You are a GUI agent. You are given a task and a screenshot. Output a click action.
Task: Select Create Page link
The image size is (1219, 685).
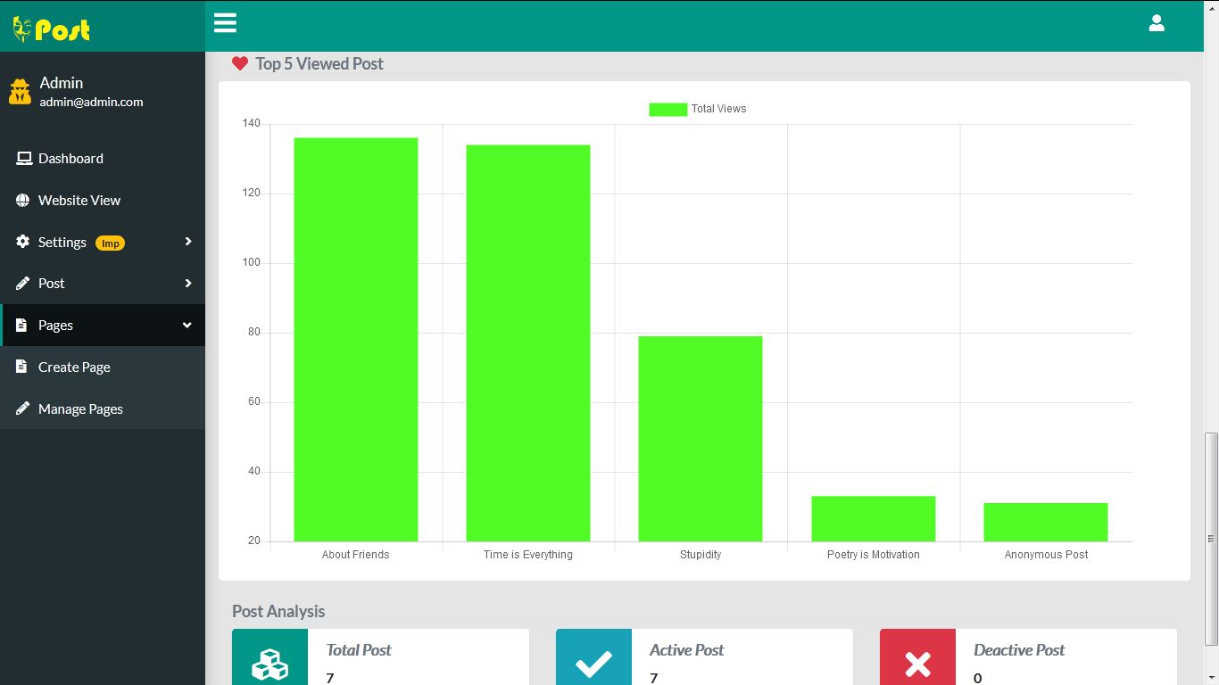click(x=74, y=367)
